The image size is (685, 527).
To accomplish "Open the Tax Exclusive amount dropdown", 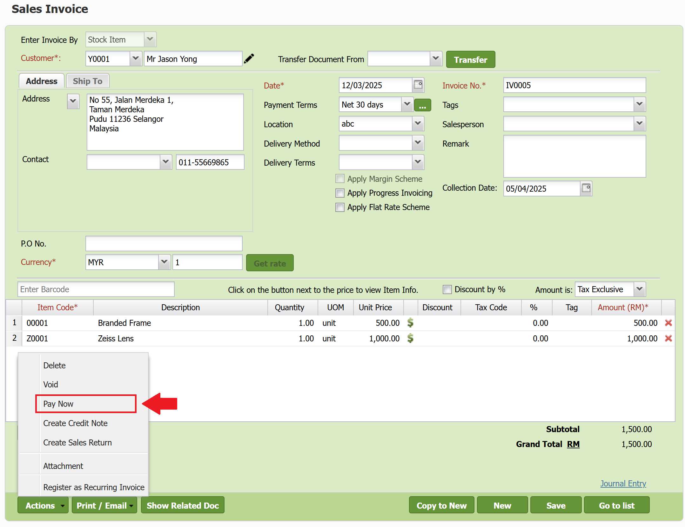I will tap(639, 289).
